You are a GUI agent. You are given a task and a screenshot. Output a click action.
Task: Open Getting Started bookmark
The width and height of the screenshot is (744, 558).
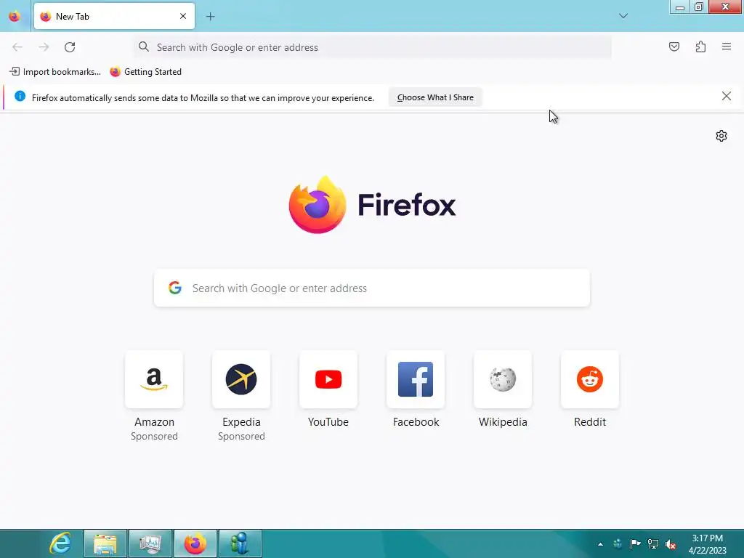click(145, 72)
